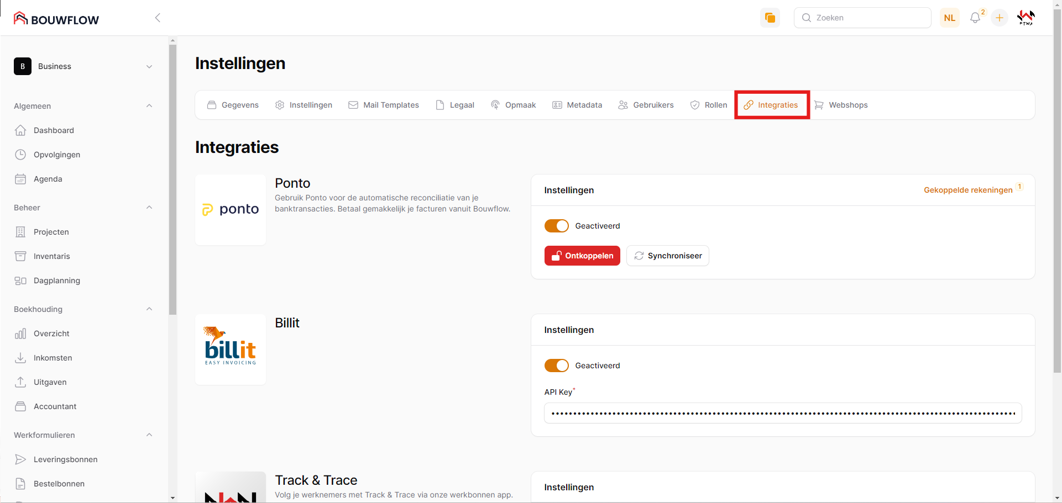Open the Webshops tab
Image resolution: width=1062 pixels, height=503 pixels.
(x=841, y=105)
